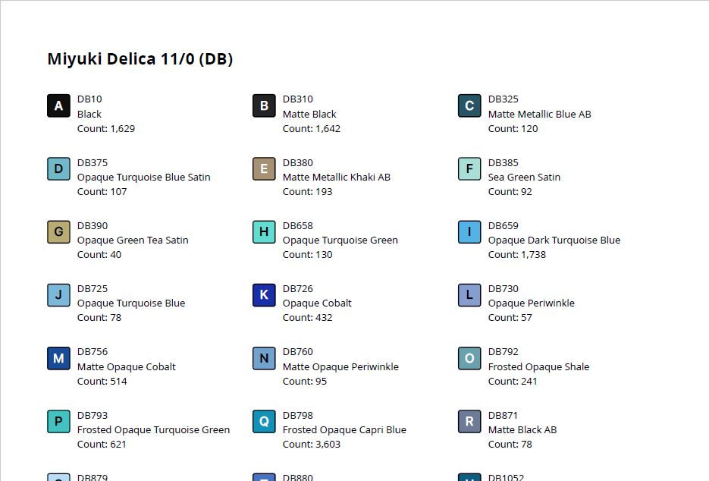
Task: Select the DB310 bead code
Action: click(298, 99)
